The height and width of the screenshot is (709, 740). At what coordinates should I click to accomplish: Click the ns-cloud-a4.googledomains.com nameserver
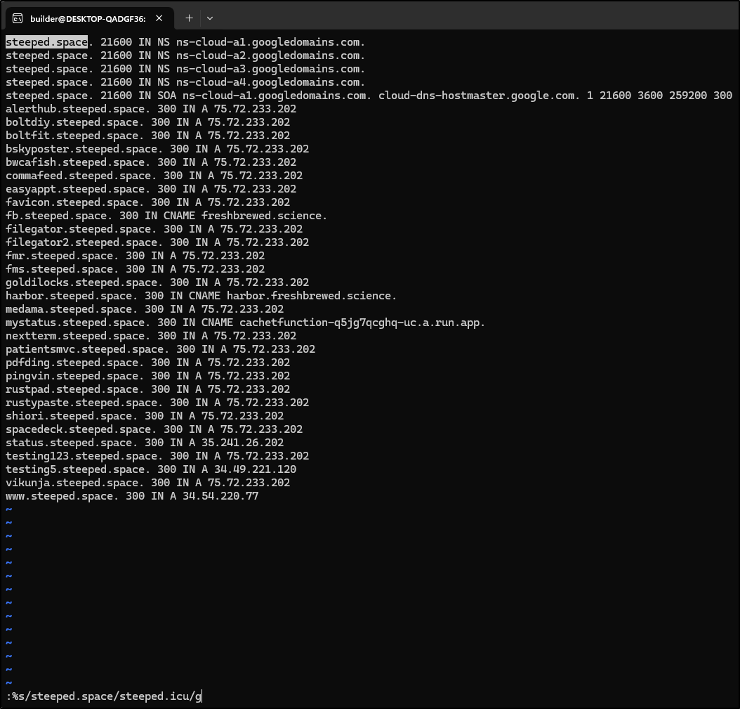(270, 82)
